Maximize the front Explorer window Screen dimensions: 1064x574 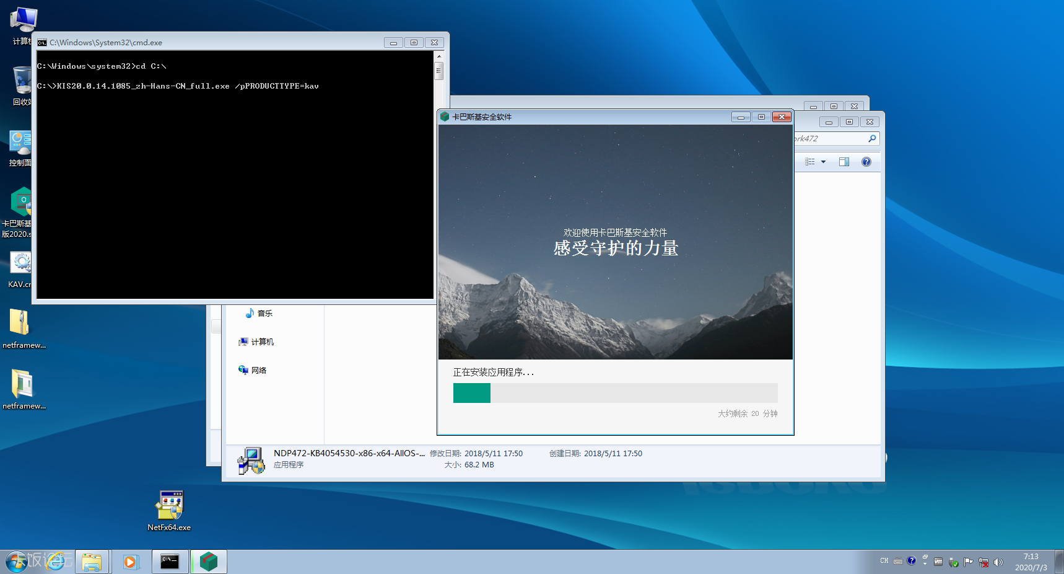coord(849,121)
